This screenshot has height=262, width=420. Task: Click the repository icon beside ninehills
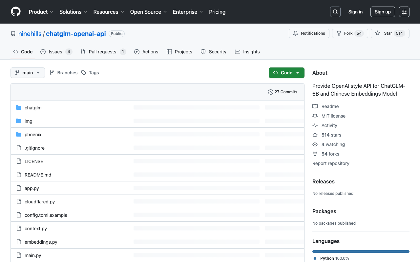pos(13,34)
